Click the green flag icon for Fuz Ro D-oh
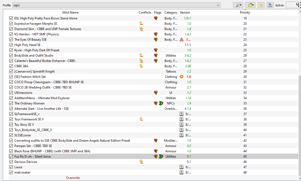 tap(161, 157)
